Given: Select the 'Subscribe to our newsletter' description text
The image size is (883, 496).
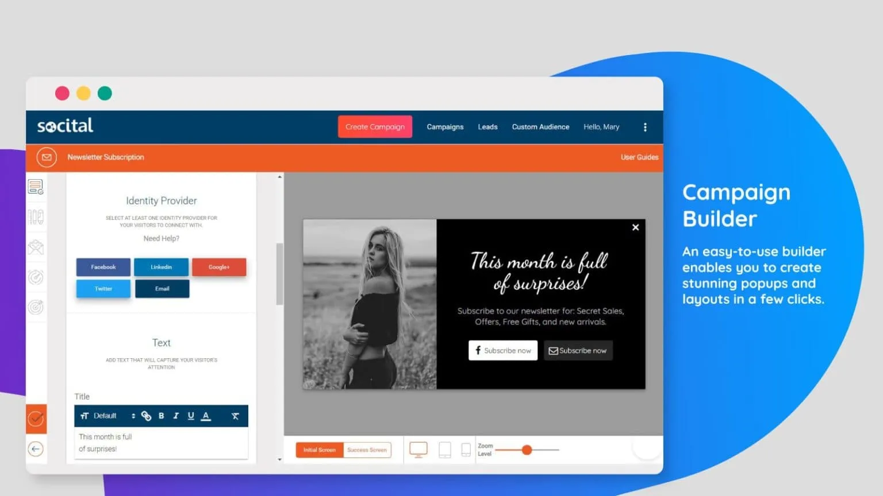Looking at the screenshot, I should (x=540, y=316).
